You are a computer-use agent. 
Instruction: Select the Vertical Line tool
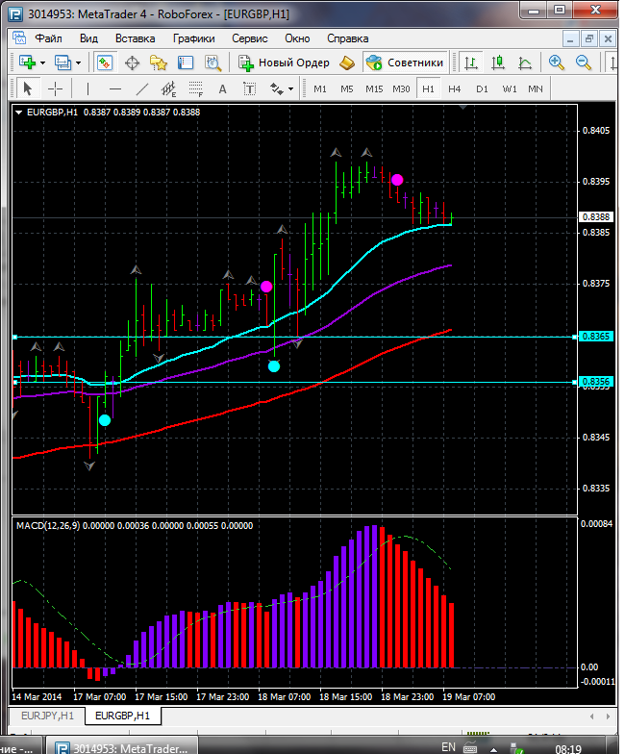87,88
